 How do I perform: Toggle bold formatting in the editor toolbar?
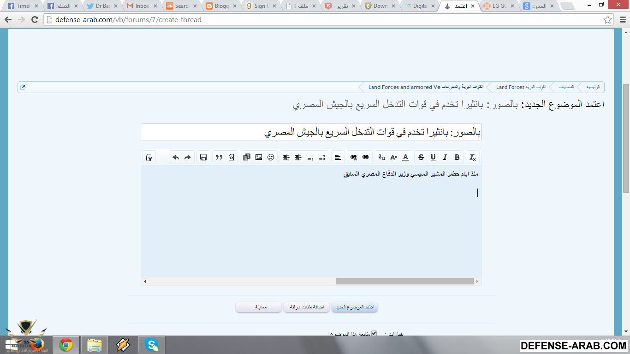(x=457, y=157)
